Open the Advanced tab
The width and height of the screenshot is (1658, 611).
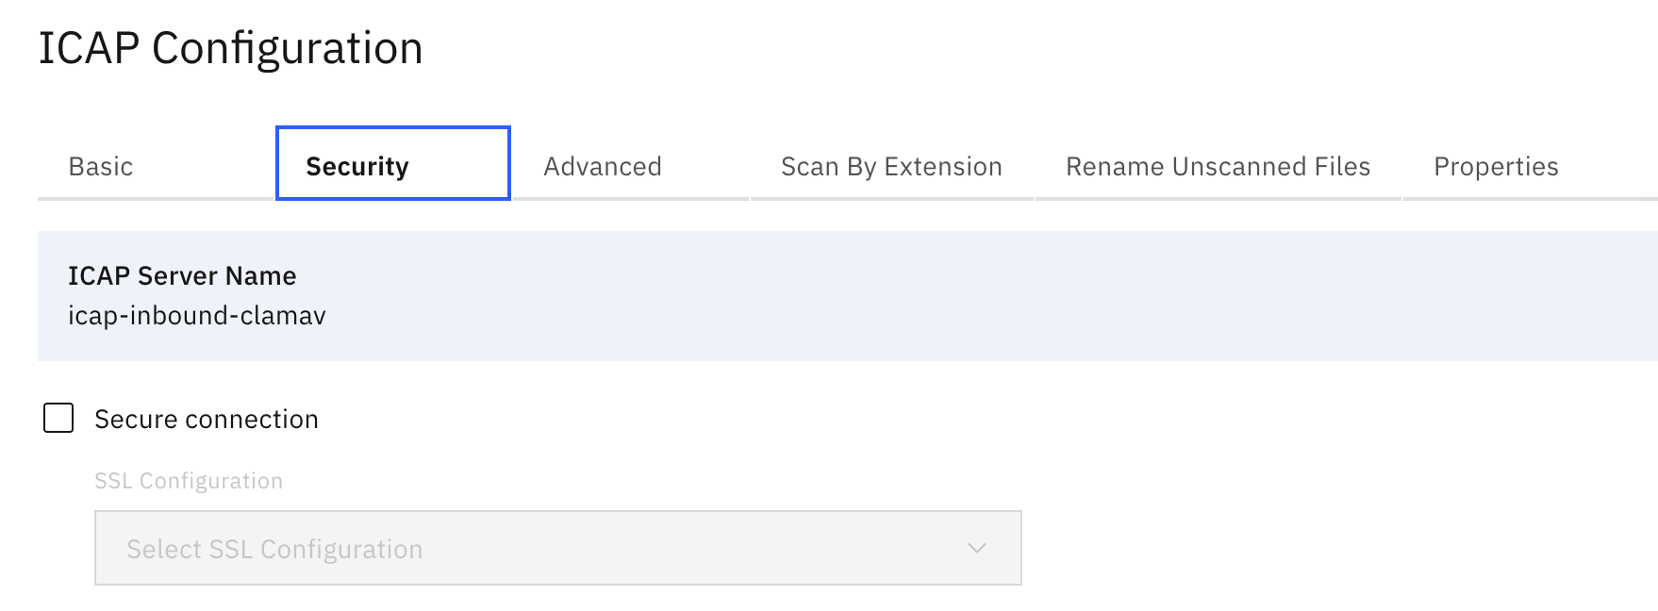603,167
